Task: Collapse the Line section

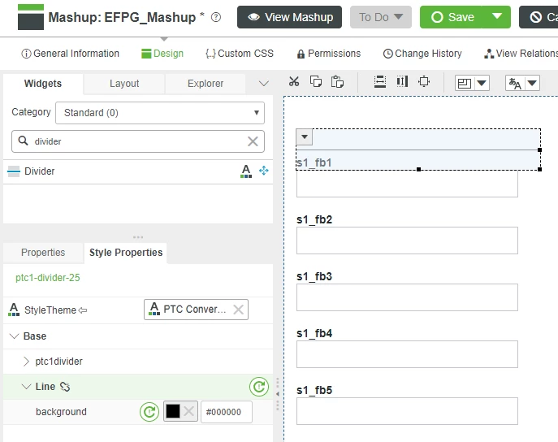Action: [x=26, y=387]
